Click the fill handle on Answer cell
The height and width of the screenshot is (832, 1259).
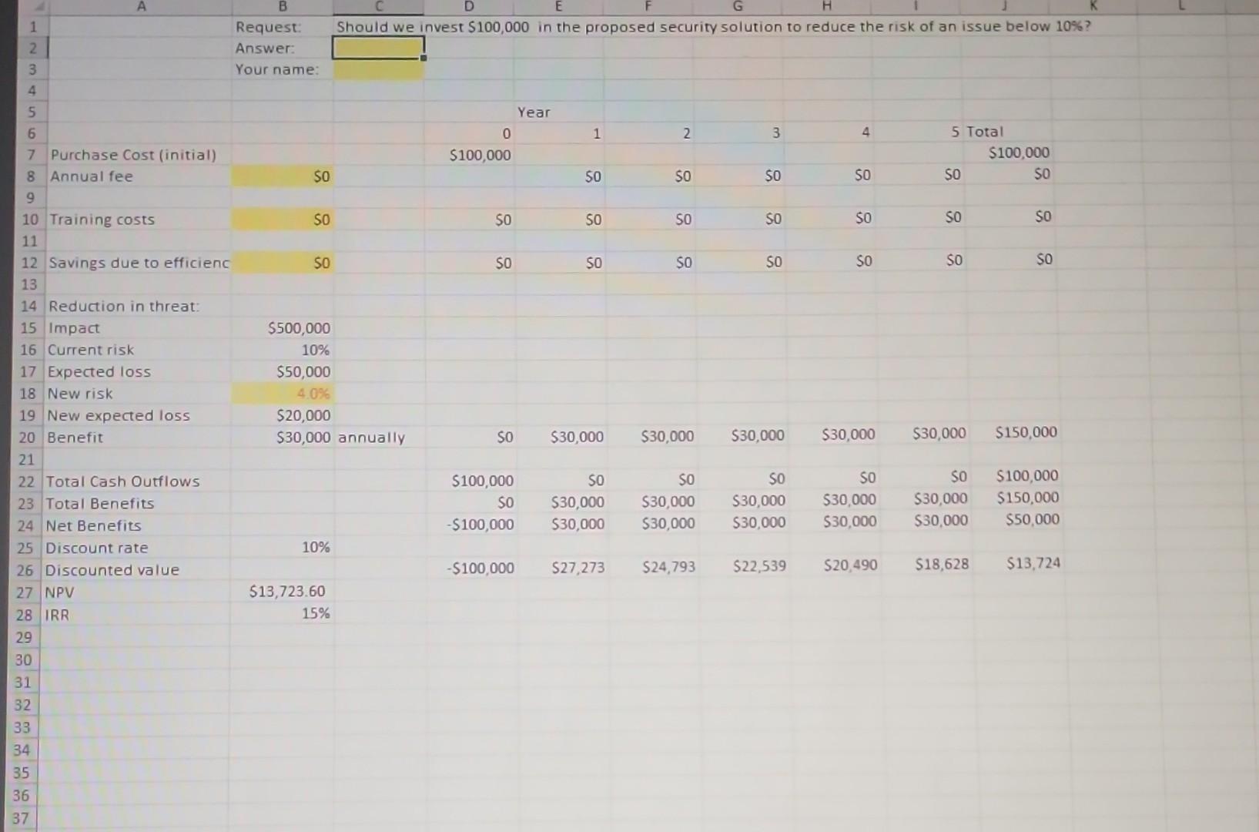tap(423, 59)
